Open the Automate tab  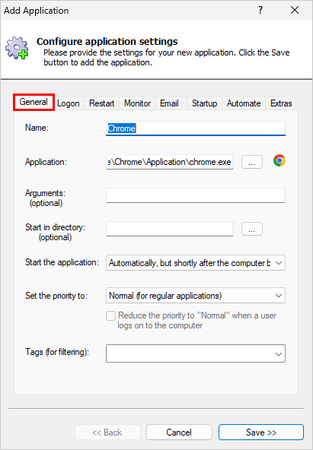pyautogui.click(x=244, y=103)
